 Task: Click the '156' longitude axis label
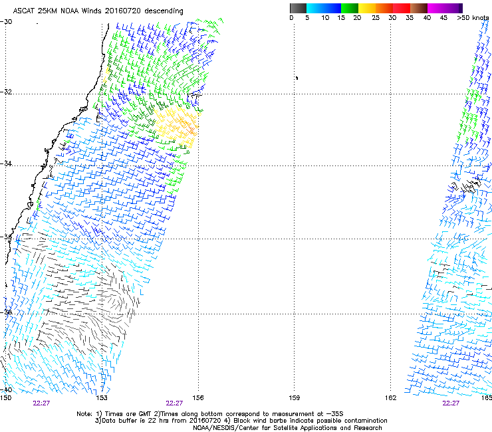198,398
